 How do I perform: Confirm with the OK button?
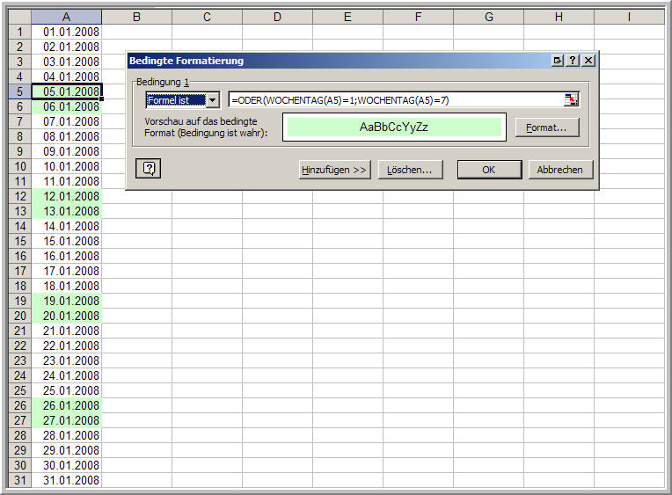pyautogui.click(x=489, y=170)
